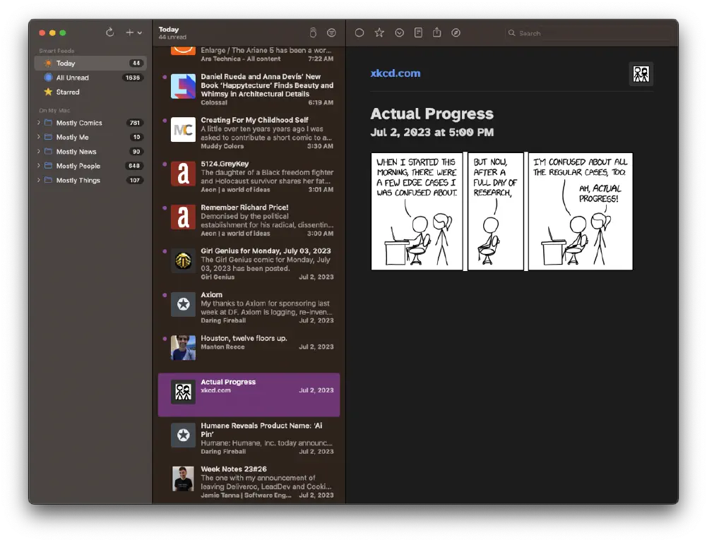Open the Axiom Daring Fireball article
707x542 pixels.
249,307
